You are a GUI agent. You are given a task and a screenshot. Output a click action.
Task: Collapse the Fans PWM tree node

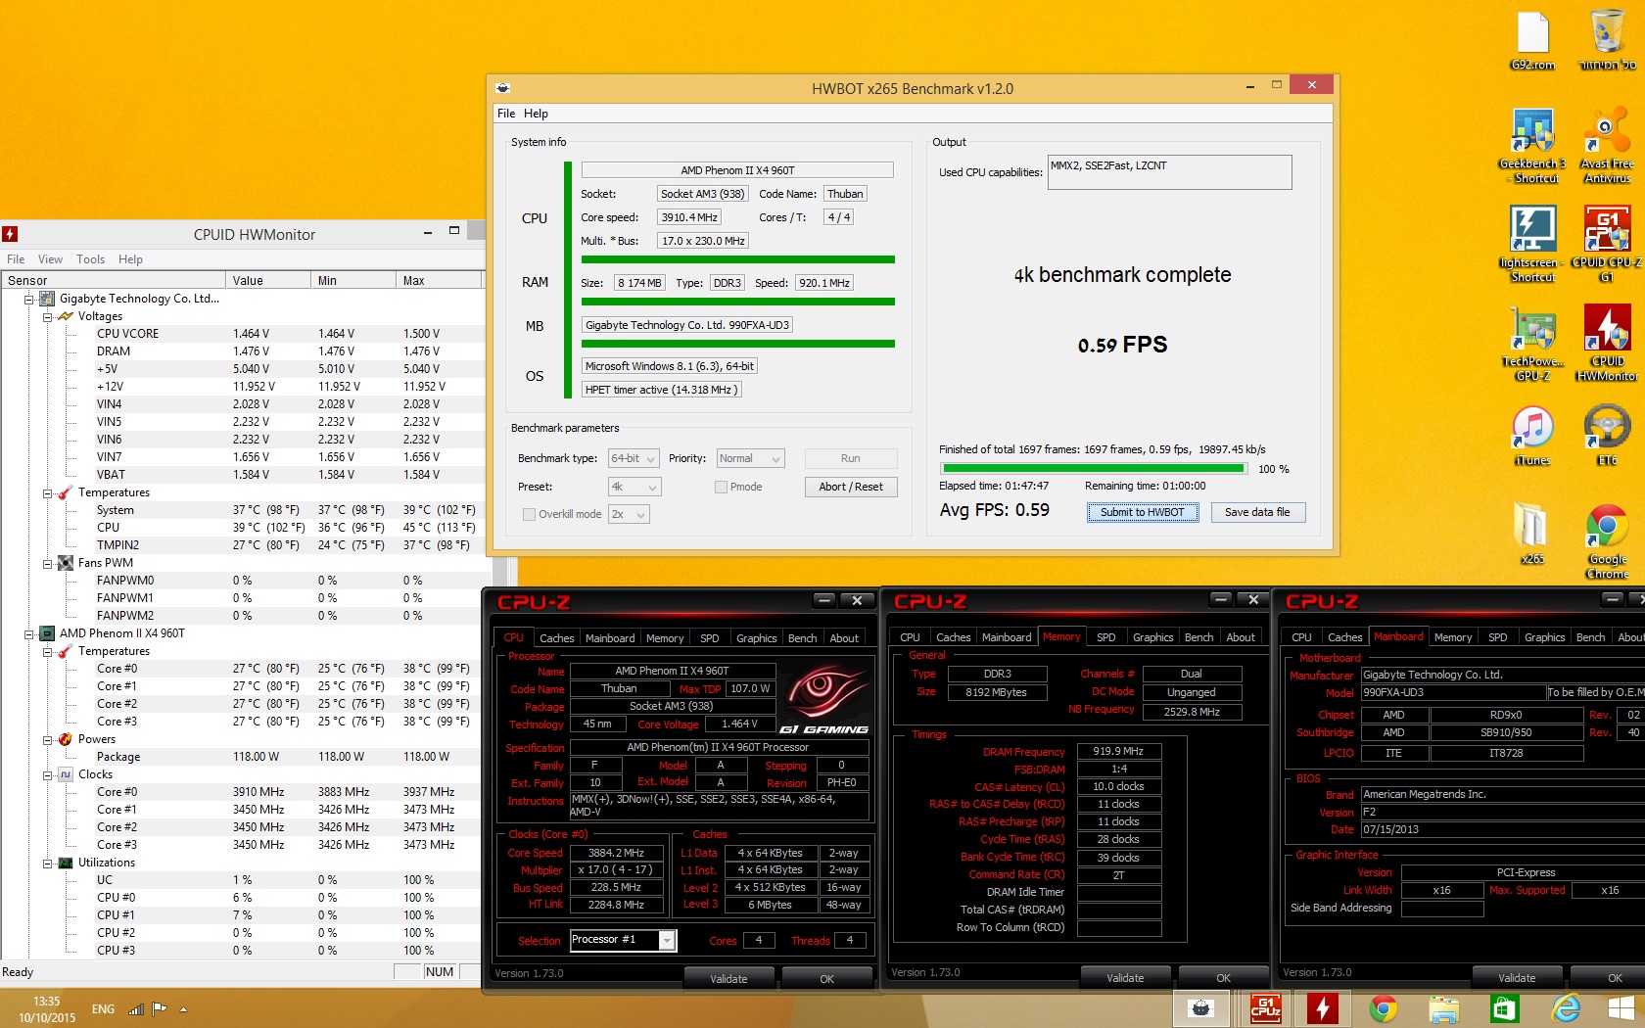point(47,564)
